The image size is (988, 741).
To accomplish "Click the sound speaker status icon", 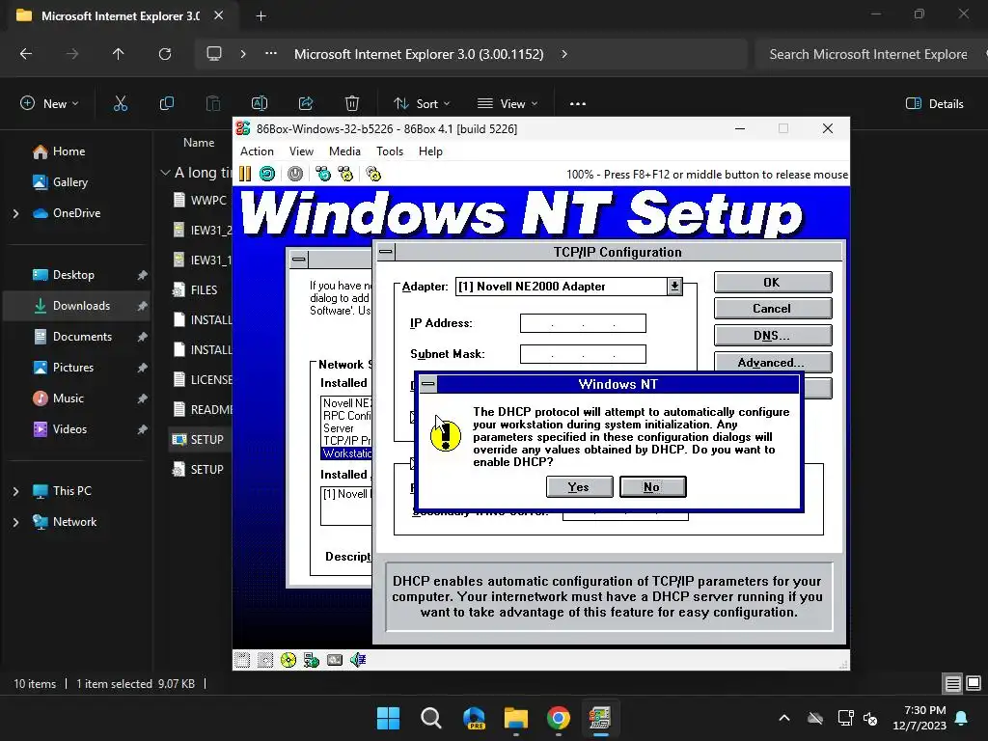I will [x=358, y=660].
